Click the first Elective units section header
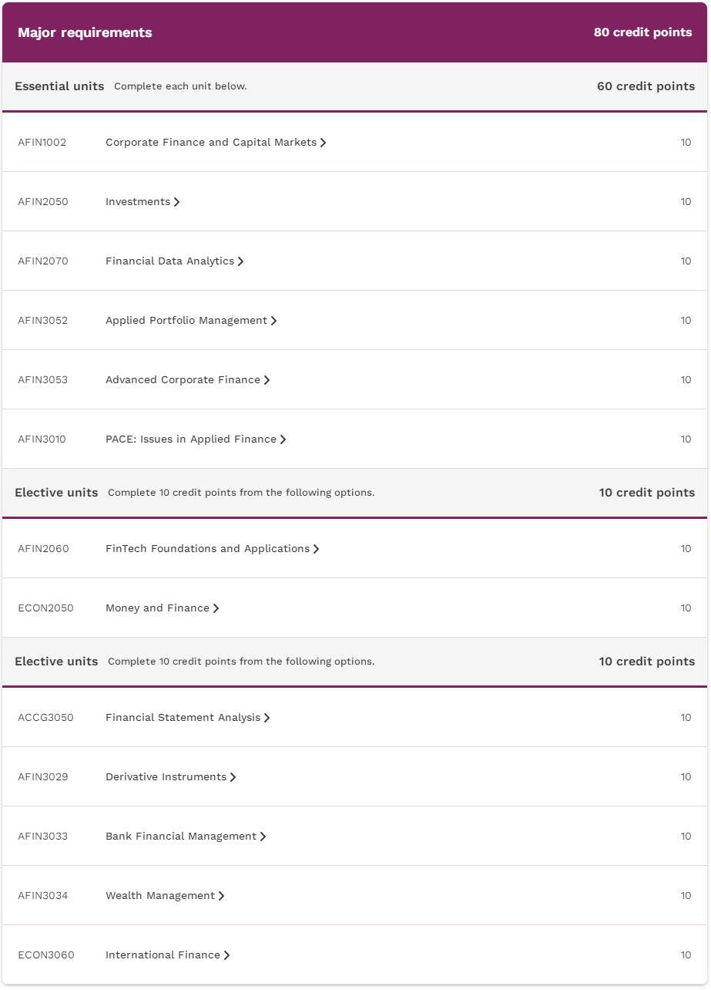This screenshot has width=711, height=990. pos(355,493)
